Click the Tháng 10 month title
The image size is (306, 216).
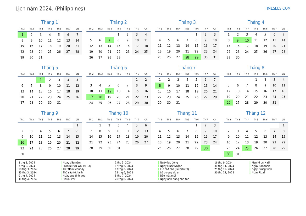click(x=118, y=113)
